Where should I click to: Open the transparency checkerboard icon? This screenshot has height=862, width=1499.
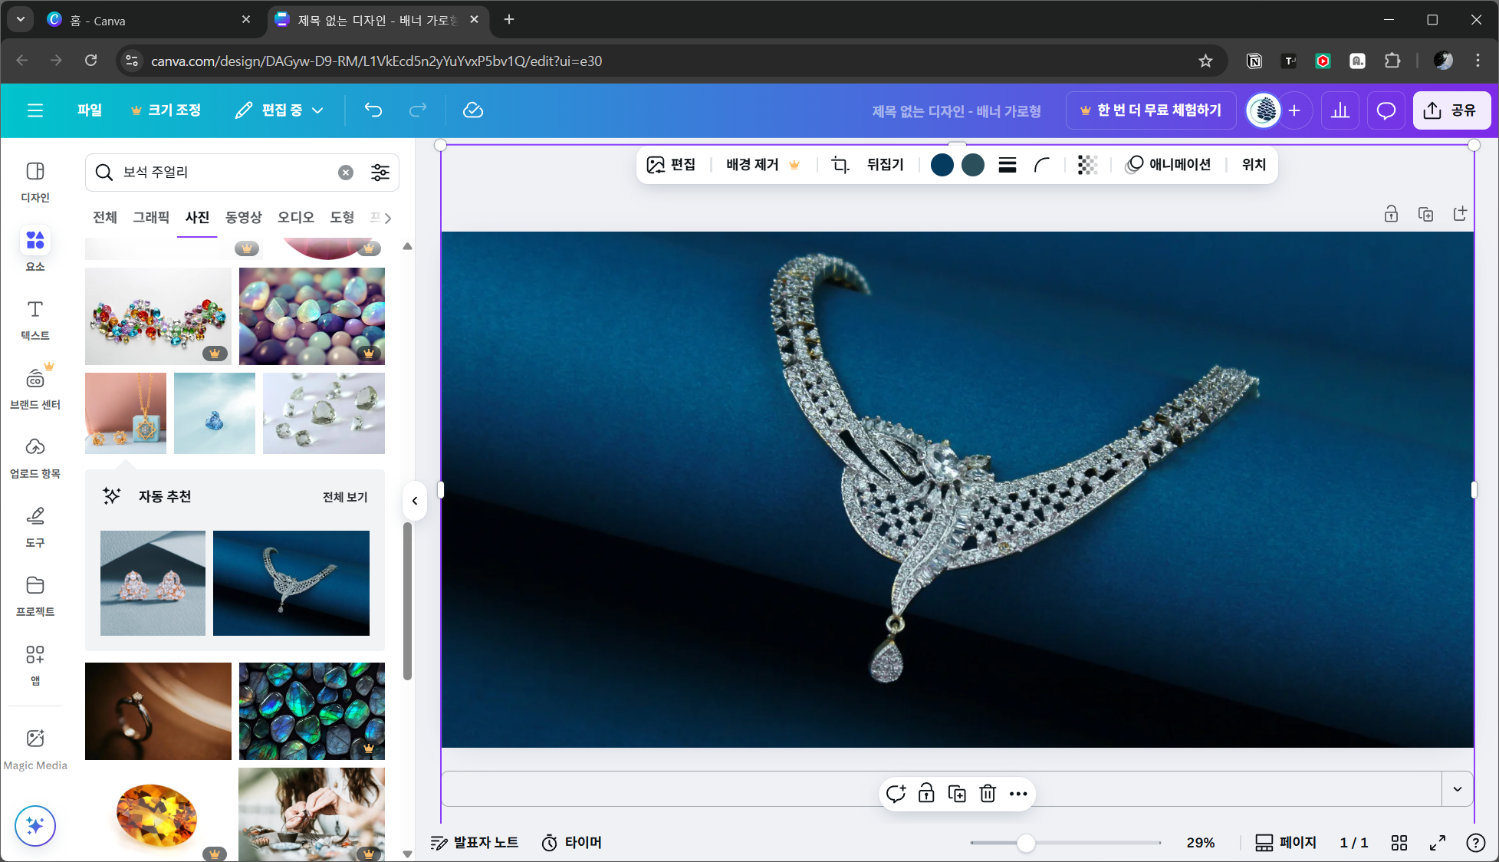(1087, 165)
